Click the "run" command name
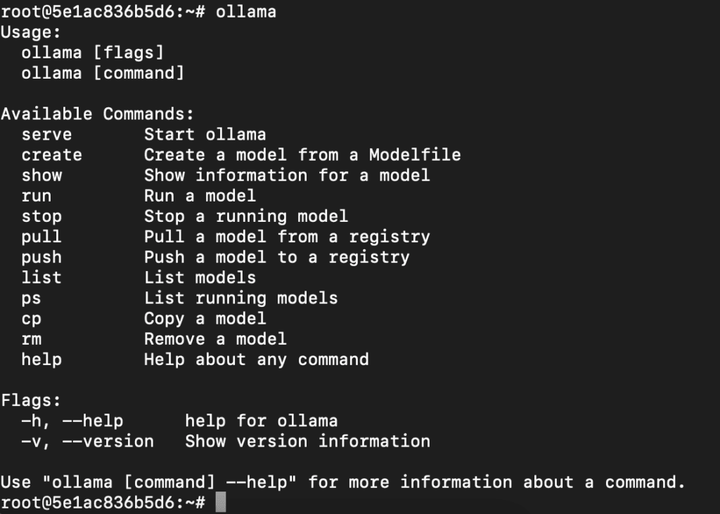 37,195
